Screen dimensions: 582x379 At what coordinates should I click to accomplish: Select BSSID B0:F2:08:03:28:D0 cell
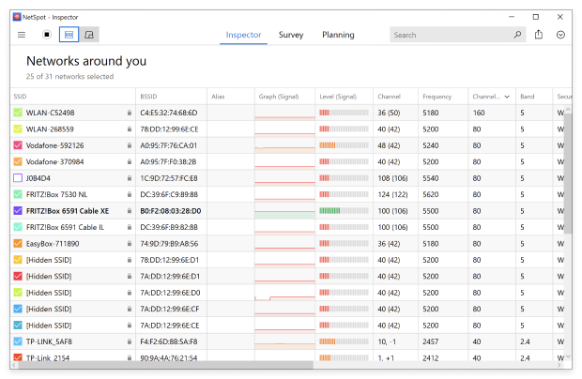click(171, 211)
